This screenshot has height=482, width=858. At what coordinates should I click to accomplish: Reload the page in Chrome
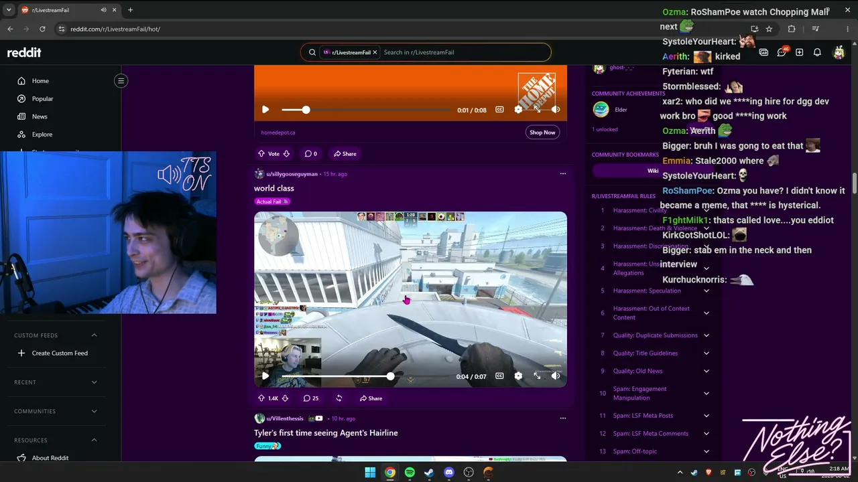(x=42, y=29)
